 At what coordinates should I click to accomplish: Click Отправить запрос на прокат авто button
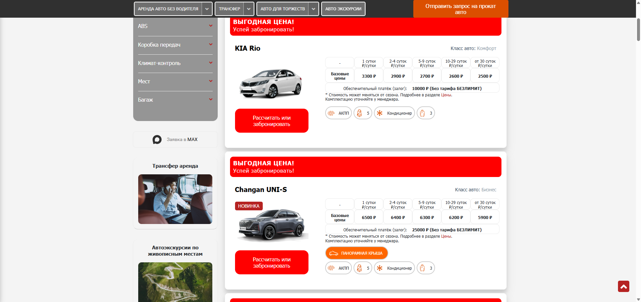(x=460, y=9)
